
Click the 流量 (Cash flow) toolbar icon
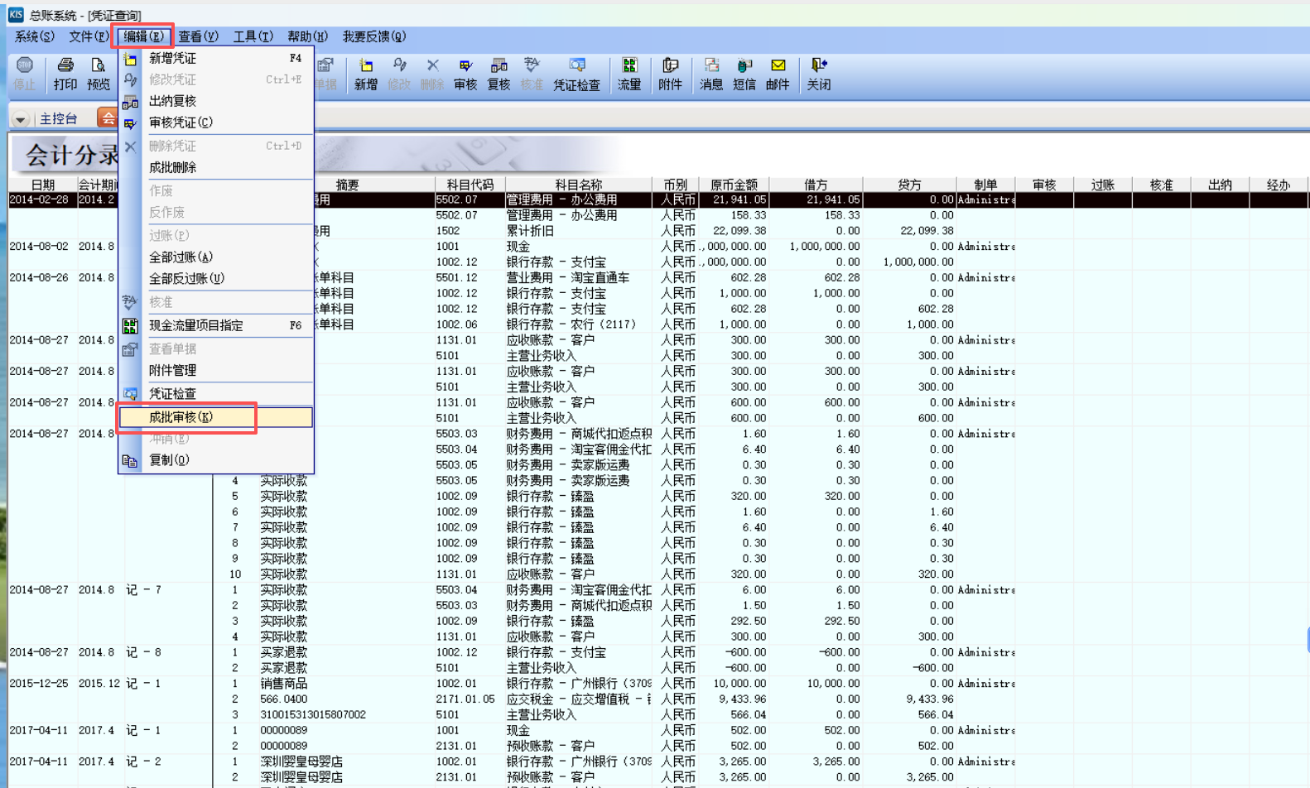click(629, 73)
